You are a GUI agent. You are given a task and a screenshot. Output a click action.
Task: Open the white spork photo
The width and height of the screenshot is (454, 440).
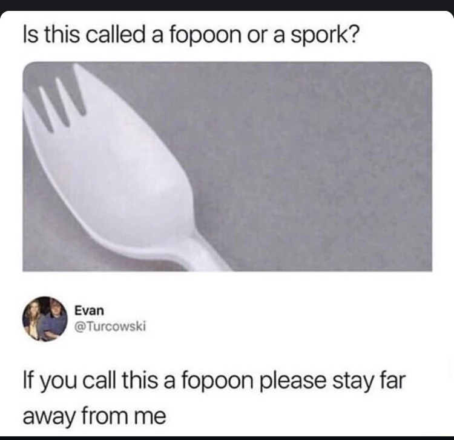(x=227, y=167)
